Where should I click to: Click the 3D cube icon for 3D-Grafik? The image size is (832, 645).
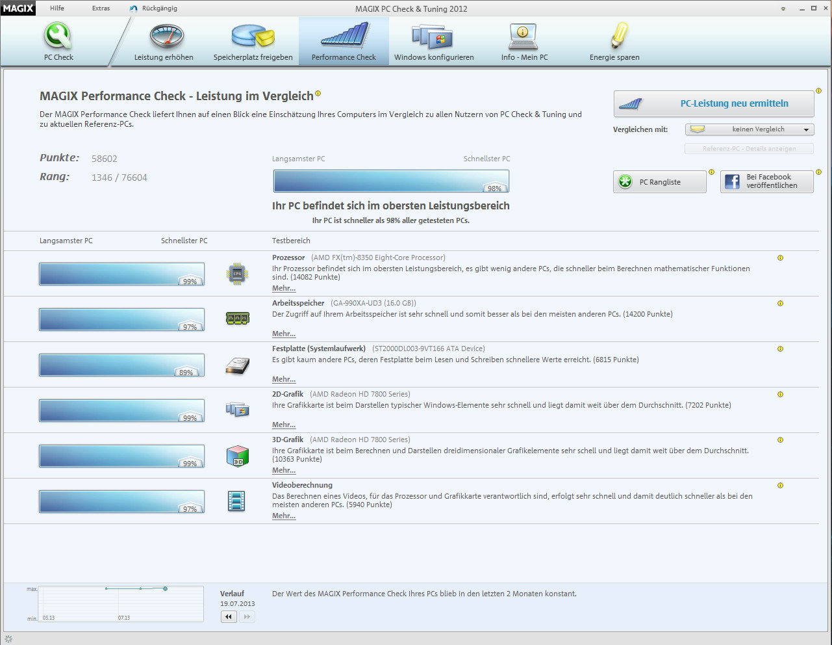click(237, 456)
